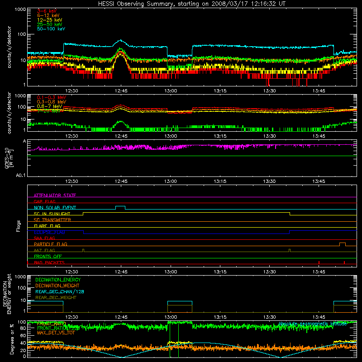Screen dimensions: 362x362
Task: Click the raised pulse on the NON_SOLAR_EVENT line
Action: (x=120, y=207)
